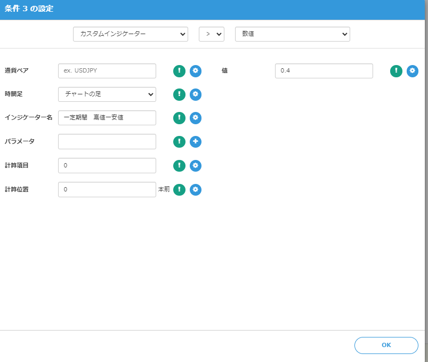Click the green info icon beside 通貨ペア
The image size is (428, 362).
tap(179, 71)
